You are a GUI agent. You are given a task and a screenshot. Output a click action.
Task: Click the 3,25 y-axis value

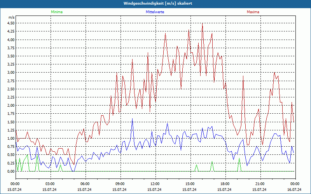click(x=11, y=64)
